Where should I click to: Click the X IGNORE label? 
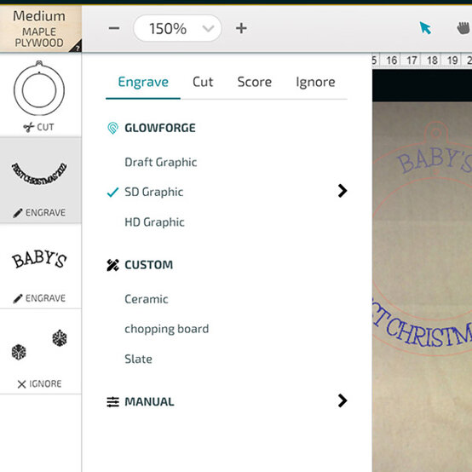point(39,383)
